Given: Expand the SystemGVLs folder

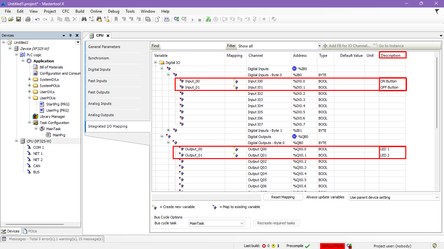Looking at the screenshot, I should (30, 80).
